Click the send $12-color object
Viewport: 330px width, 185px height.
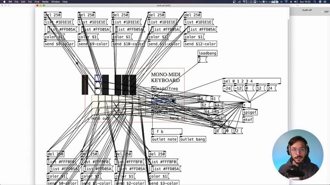pos(201,44)
